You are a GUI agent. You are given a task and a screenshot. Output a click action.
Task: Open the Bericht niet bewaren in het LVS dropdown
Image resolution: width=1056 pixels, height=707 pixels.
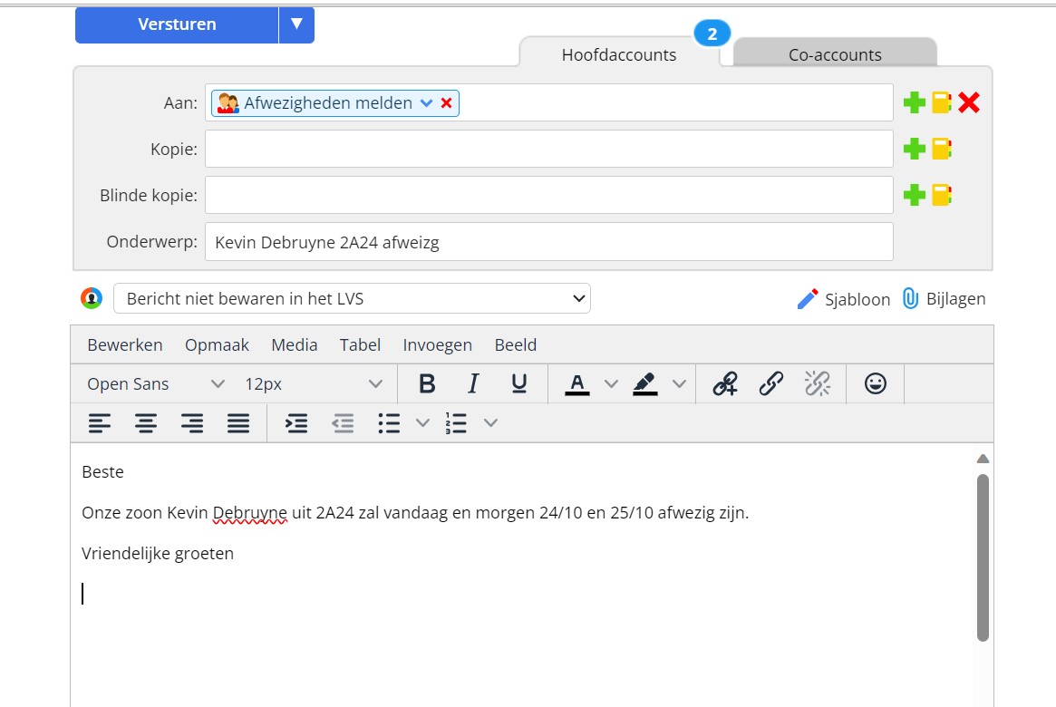[x=352, y=298]
